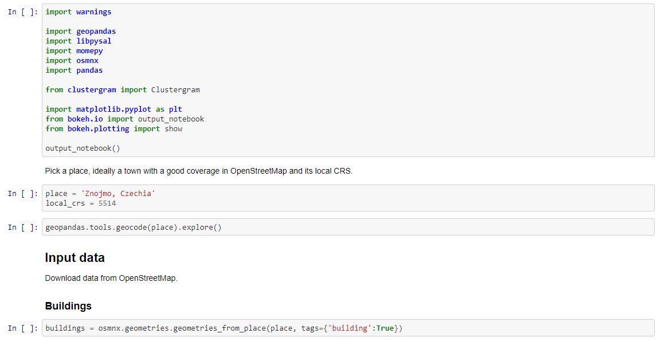Click the 'output_notebook()' call line
Screen dimensions: 660x341
pyautogui.click(x=83, y=148)
